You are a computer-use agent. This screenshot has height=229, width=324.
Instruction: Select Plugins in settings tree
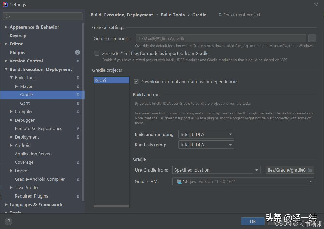point(17,53)
